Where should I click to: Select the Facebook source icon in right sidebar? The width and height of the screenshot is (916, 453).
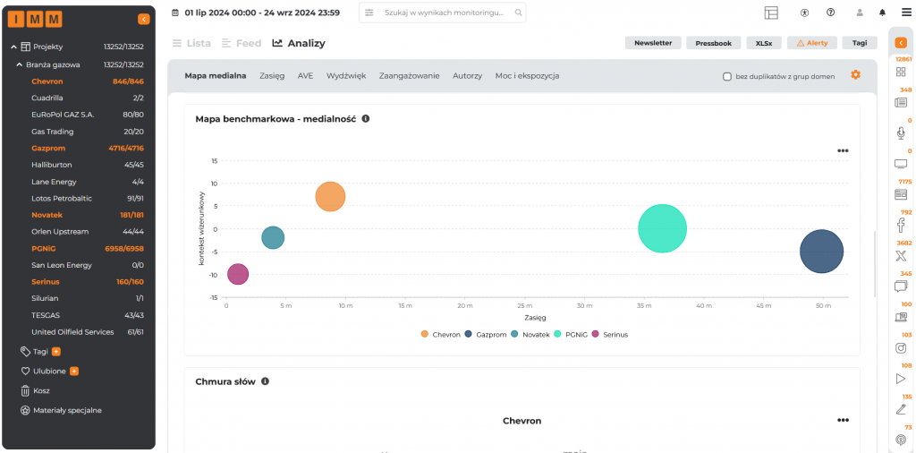[901, 225]
